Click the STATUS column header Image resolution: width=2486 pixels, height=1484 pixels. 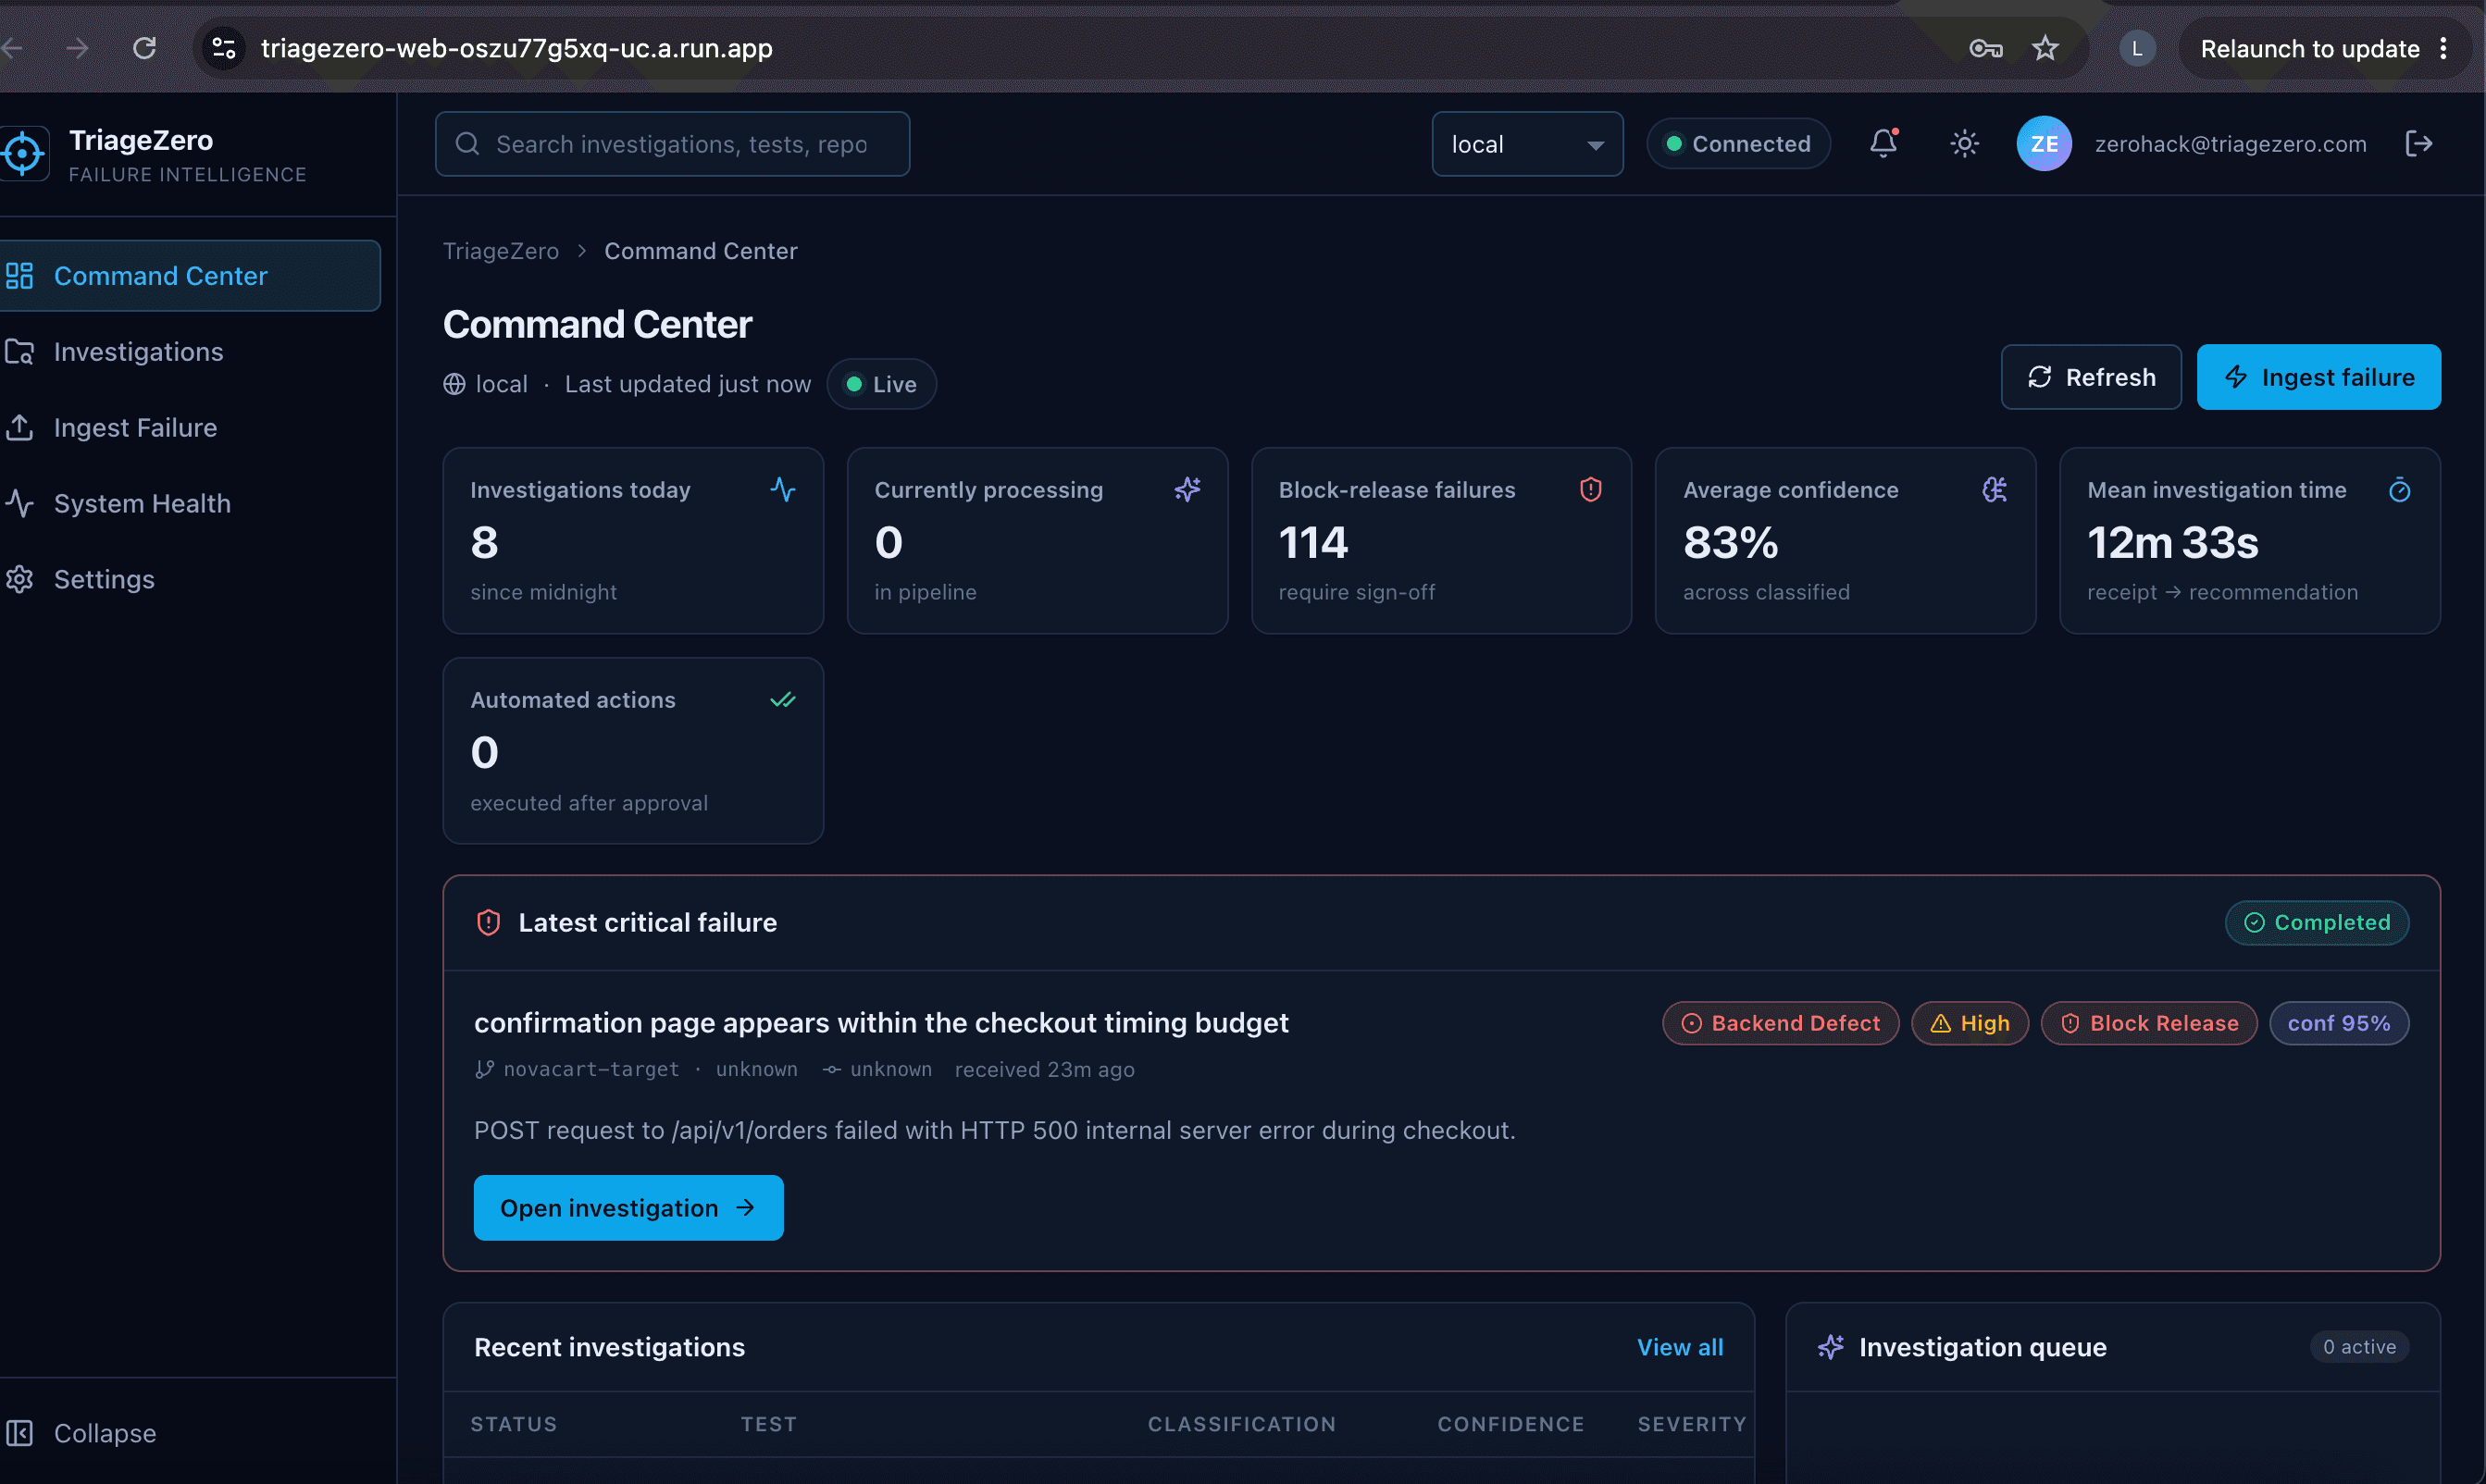[x=513, y=1424]
